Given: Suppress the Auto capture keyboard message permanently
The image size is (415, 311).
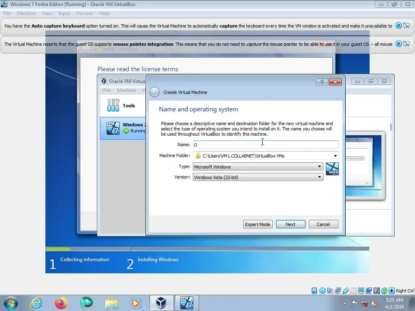Looking at the screenshot, I should (x=406, y=26).
